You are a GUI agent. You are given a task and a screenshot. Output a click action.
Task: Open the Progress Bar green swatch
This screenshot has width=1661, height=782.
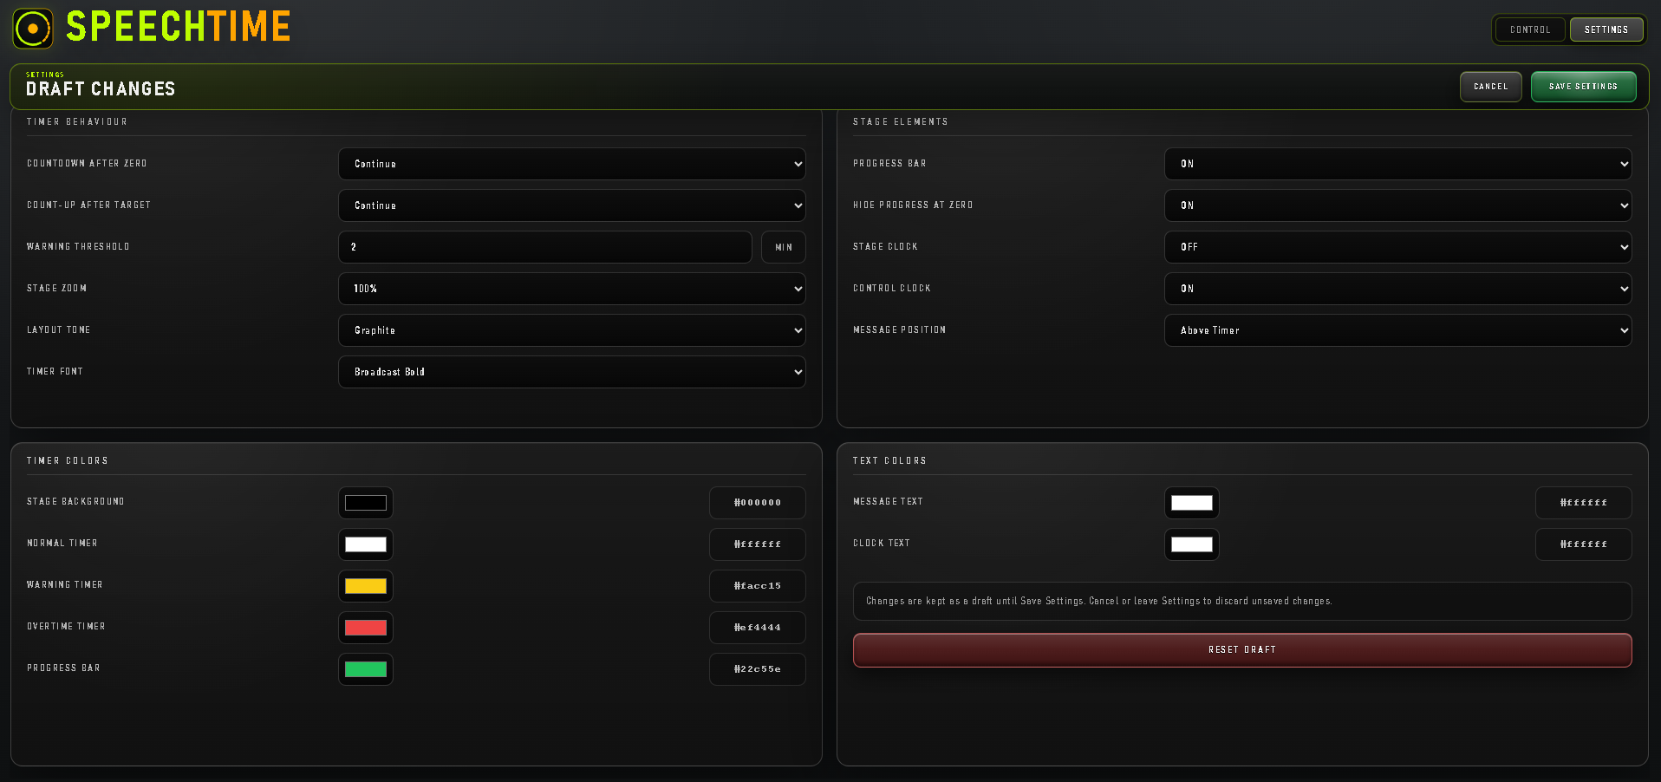(366, 669)
